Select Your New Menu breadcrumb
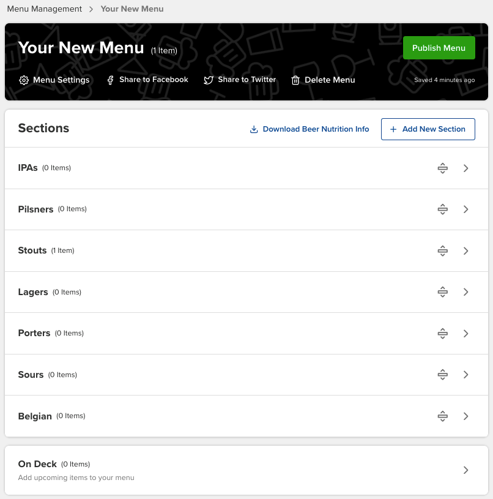Viewport: 493px width, 499px height. [132, 9]
